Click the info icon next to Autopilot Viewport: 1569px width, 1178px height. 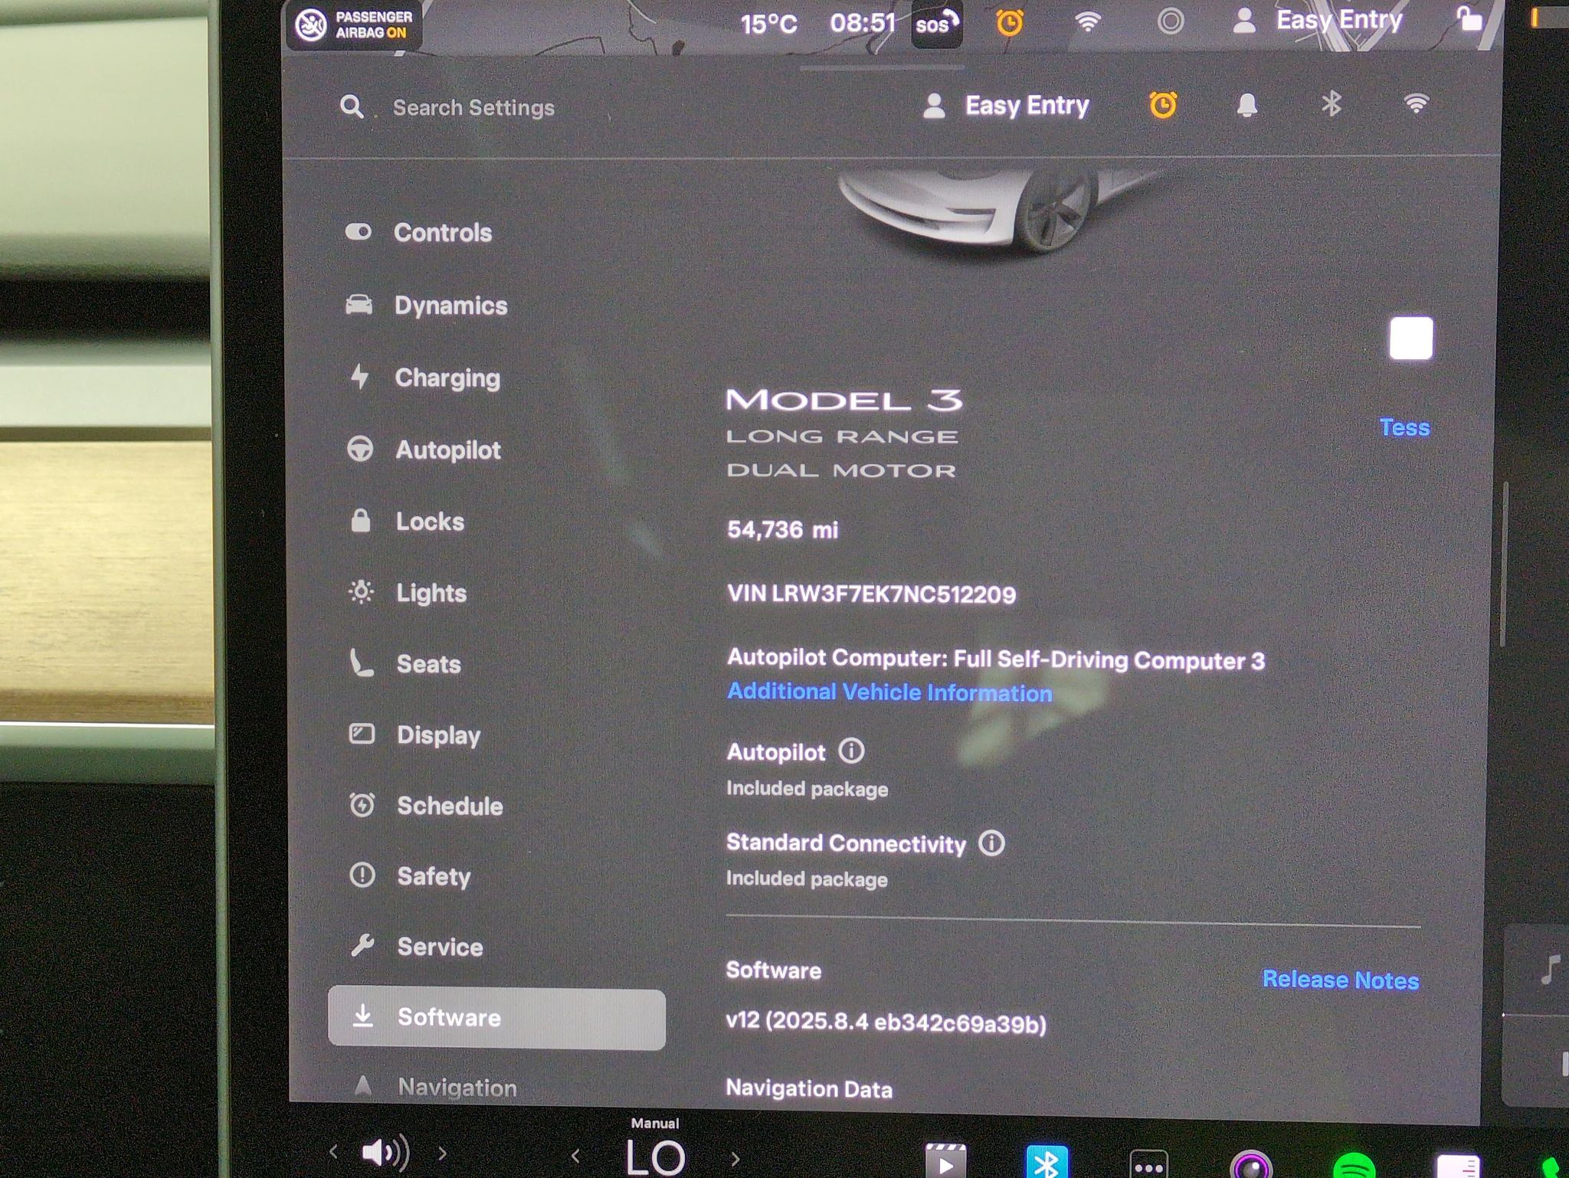tap(851, 751)
